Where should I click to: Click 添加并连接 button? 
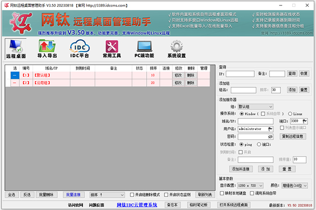click(x=240, y=169)
